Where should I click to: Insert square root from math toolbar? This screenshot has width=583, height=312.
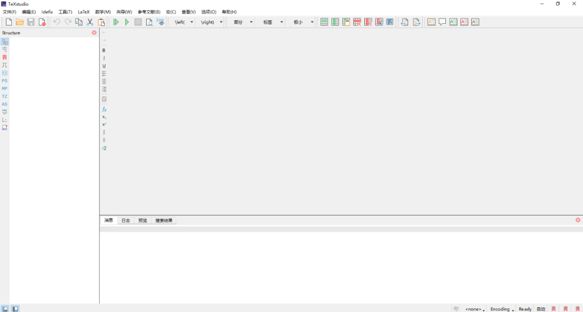(104, 148)
